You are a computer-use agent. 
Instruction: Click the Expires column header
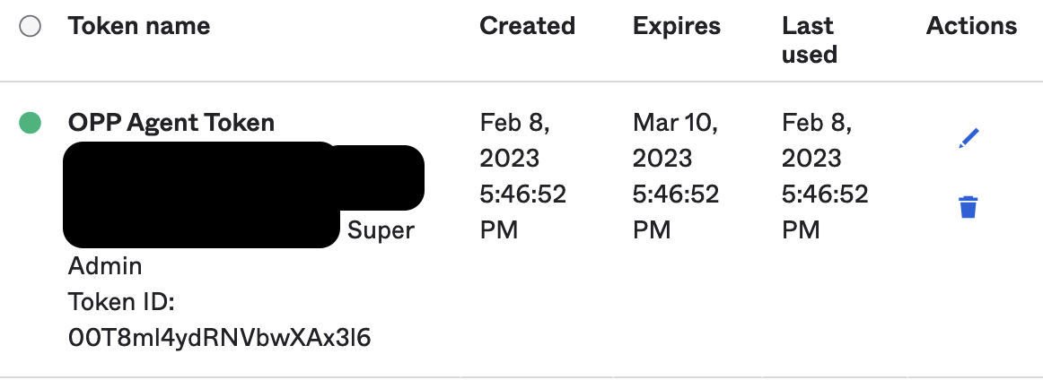[677, 26]
